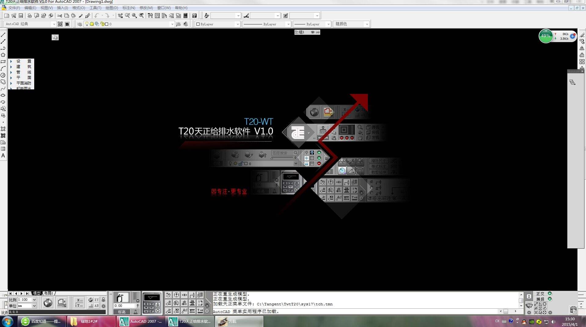Open the 编辑(E) menu

point(30,8)
